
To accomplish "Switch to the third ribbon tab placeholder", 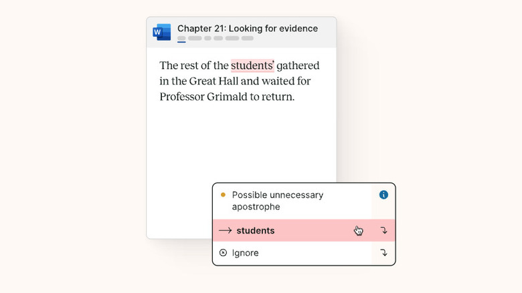I will point(207,38).
